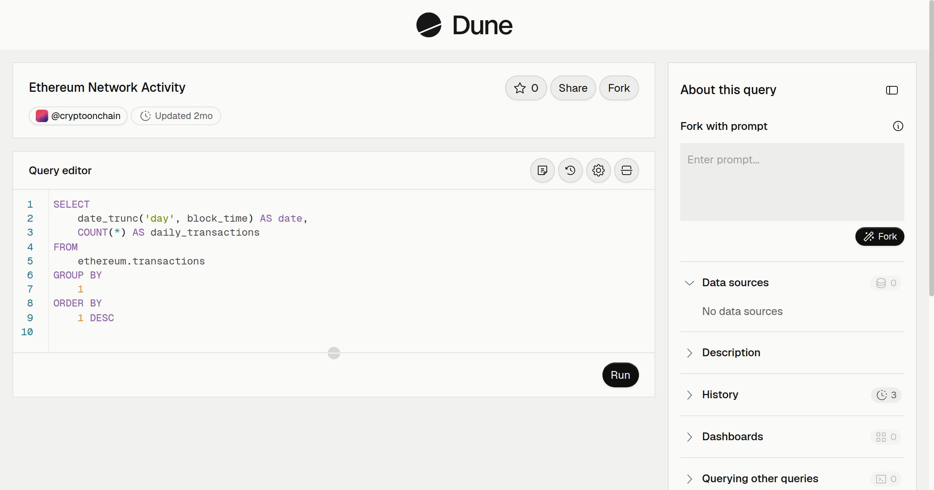This screenshot has height=490, width=934.
Task: Click the History count badge showing 3
Action: [886, 395]
